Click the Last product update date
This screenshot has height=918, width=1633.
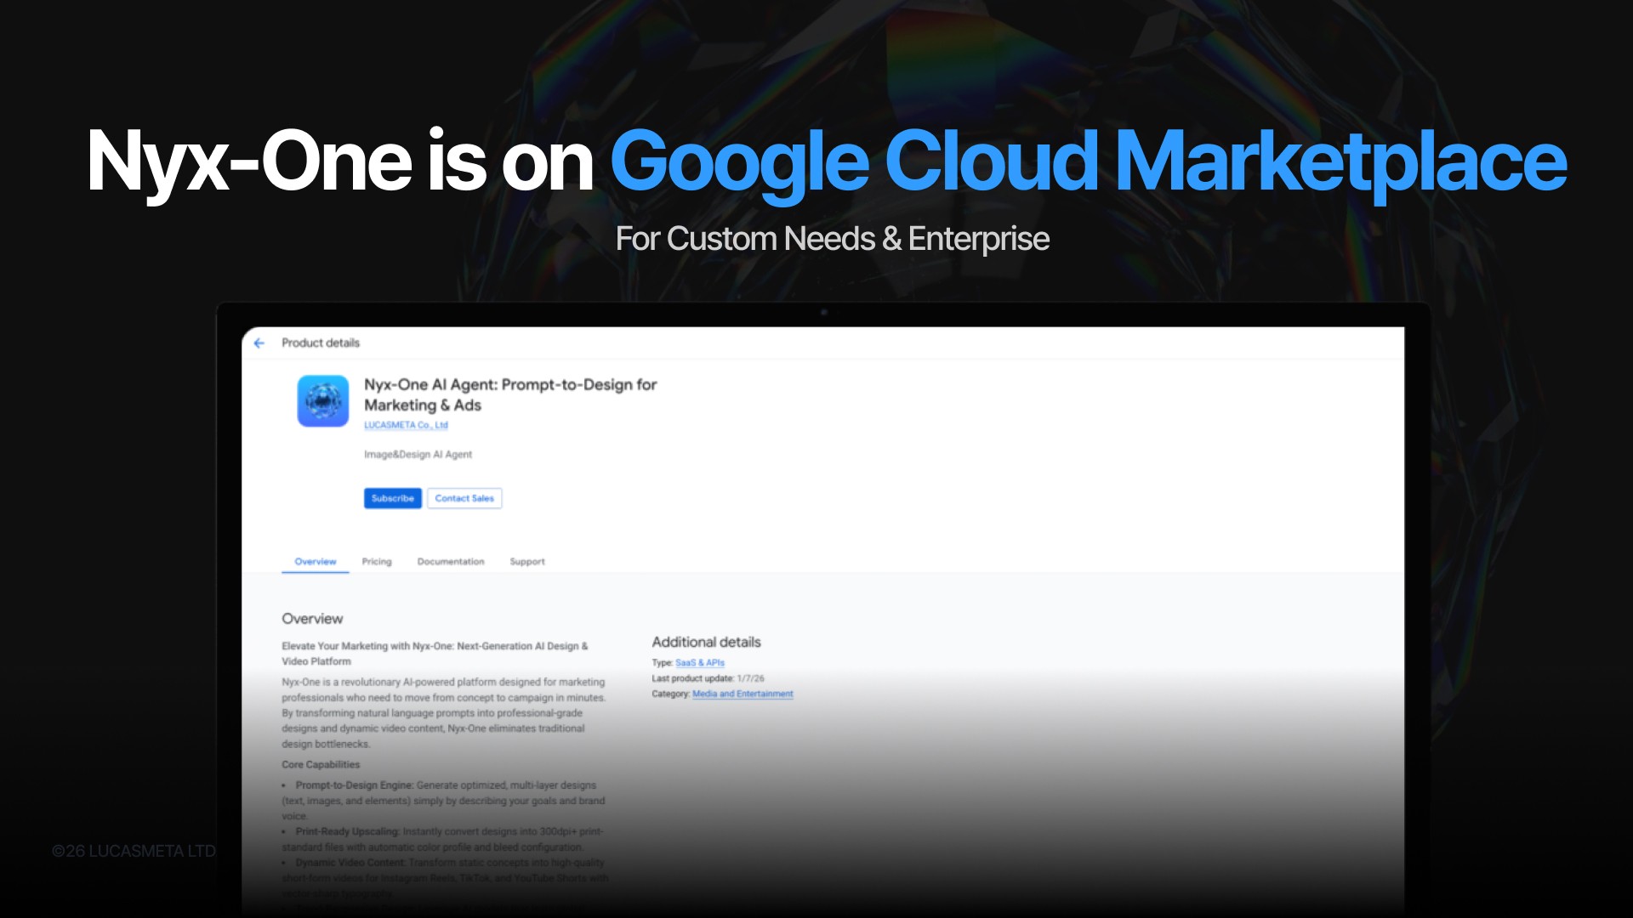[750, 678]
